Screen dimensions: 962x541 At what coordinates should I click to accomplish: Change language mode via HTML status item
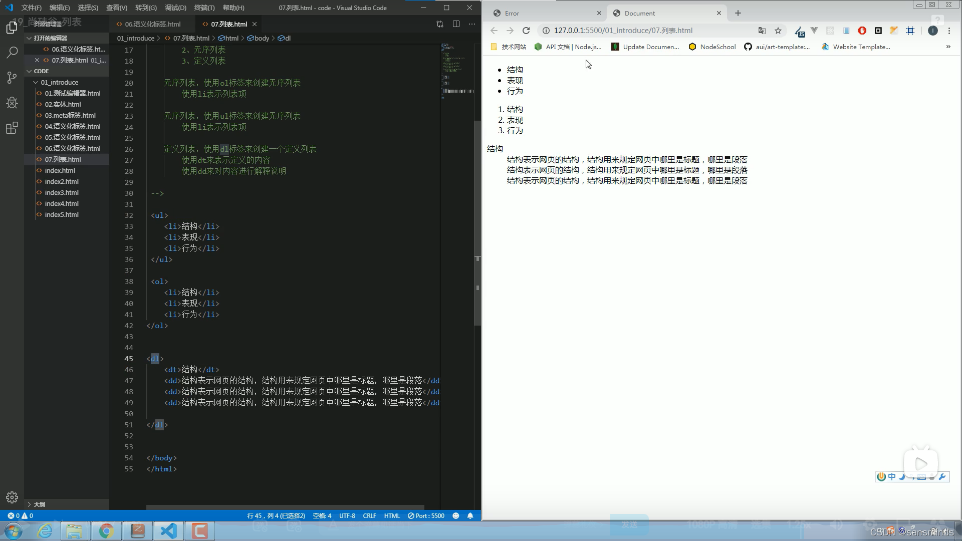tap(392, 515)
